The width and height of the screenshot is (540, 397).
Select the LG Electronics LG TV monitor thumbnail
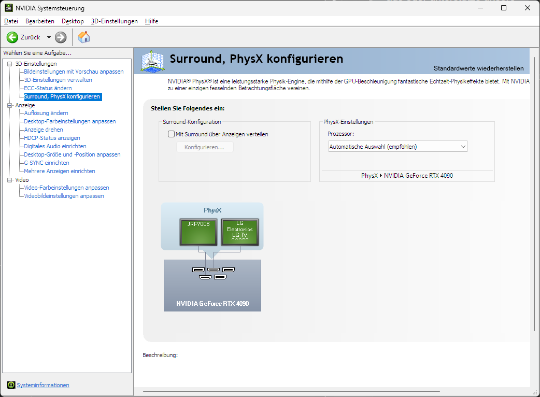240,232
